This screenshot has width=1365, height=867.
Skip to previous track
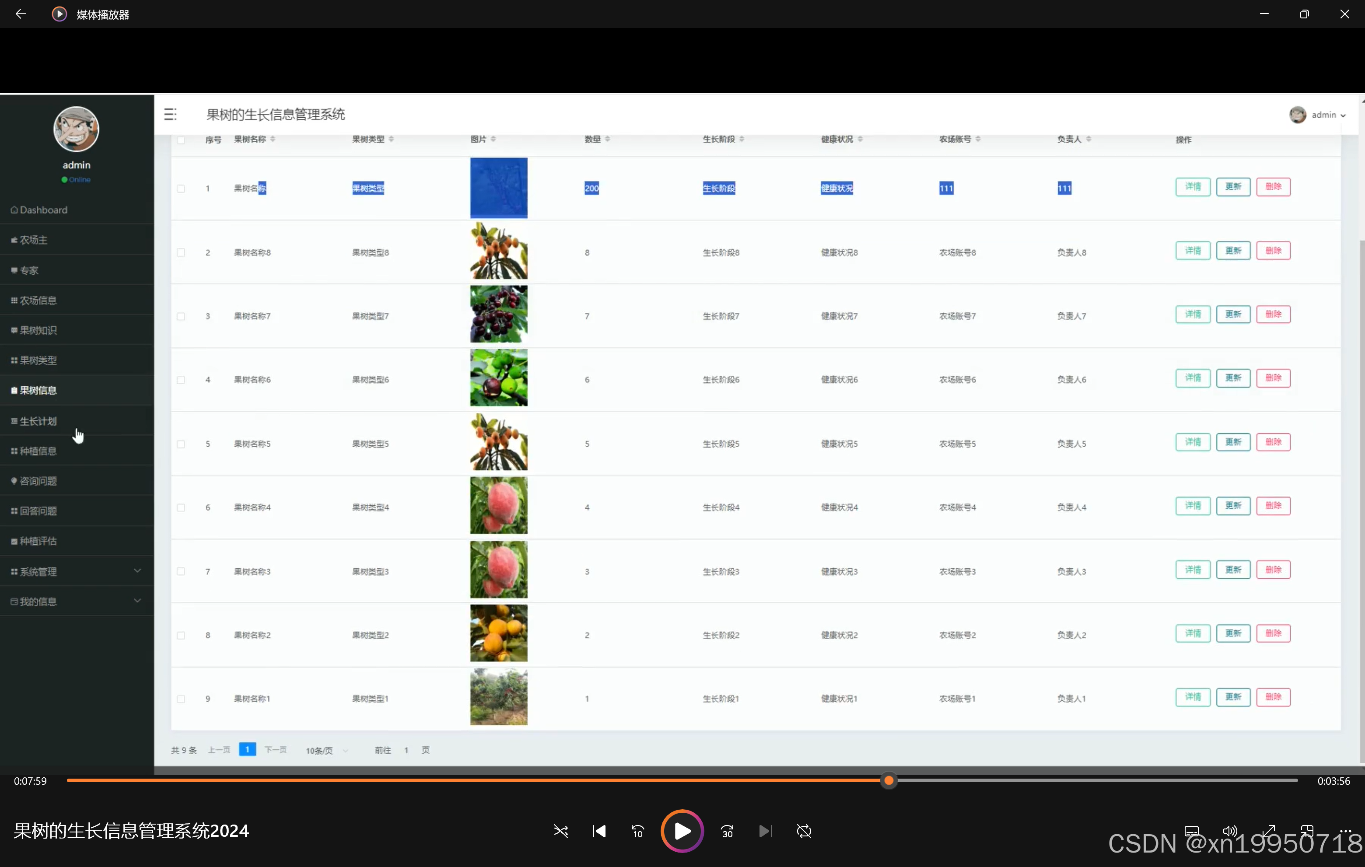(x=599, y=831)
